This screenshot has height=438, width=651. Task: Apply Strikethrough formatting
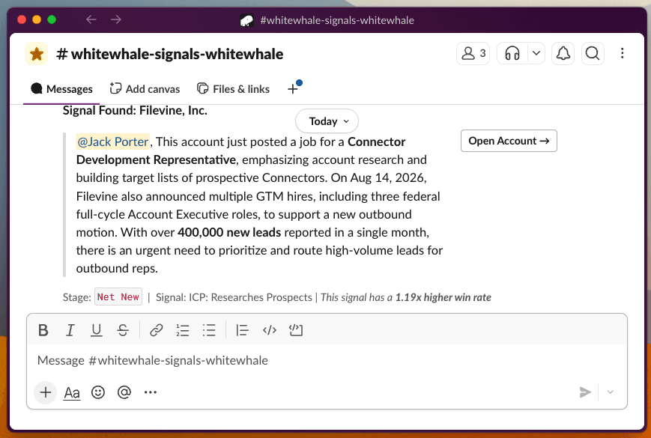123,331
